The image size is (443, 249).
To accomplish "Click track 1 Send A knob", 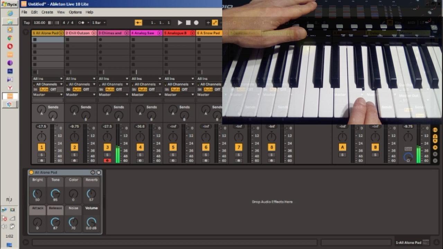I will click(42, 109).
